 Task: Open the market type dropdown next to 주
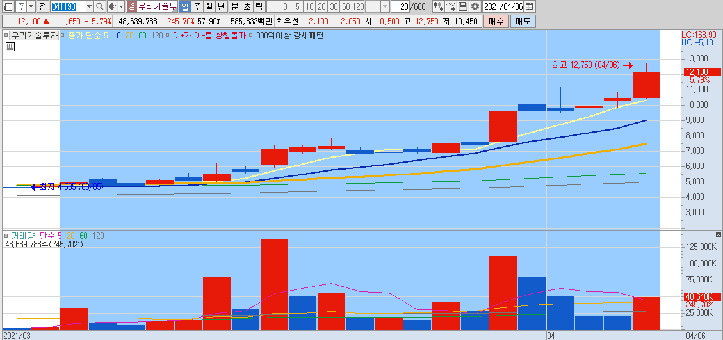point(31,6)
